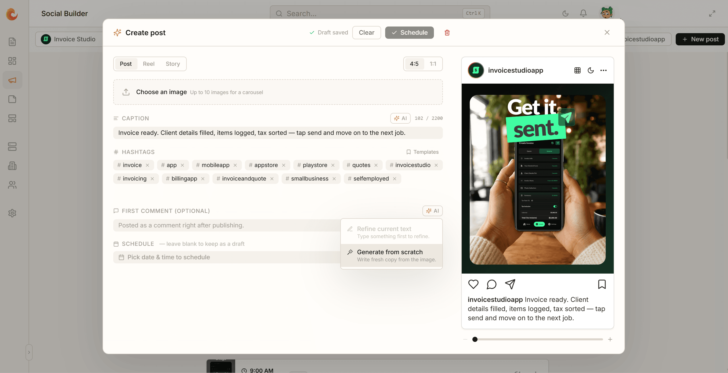728x373 pixels.
Task: Delete the draft with the red trash icon
Action: pyautogui.click(x=447, y=32)
